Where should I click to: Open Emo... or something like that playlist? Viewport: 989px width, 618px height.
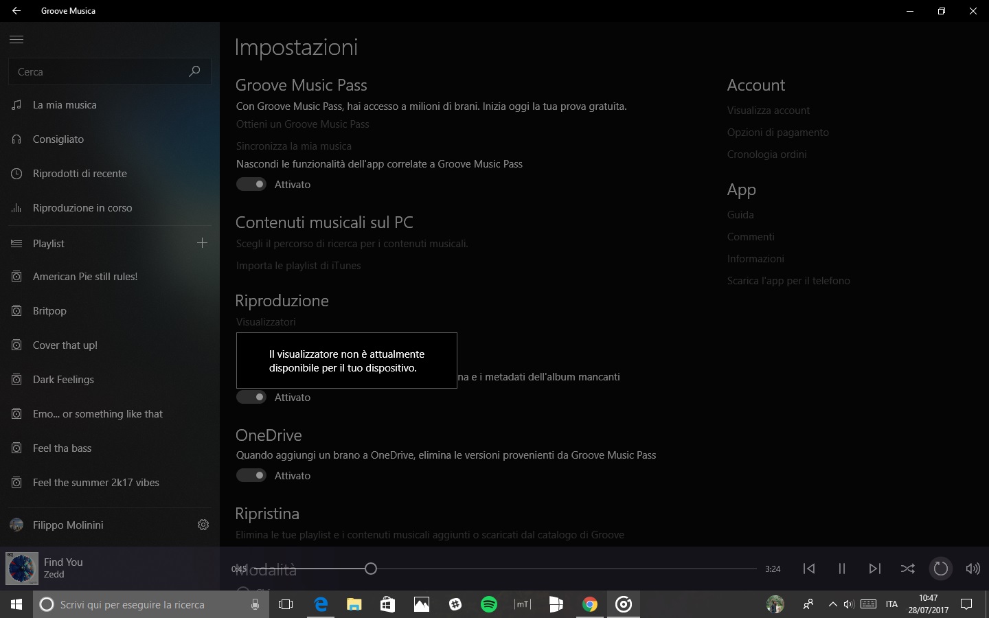pos(110,414)
